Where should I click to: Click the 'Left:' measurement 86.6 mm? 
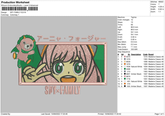click(x=134, y=27)
